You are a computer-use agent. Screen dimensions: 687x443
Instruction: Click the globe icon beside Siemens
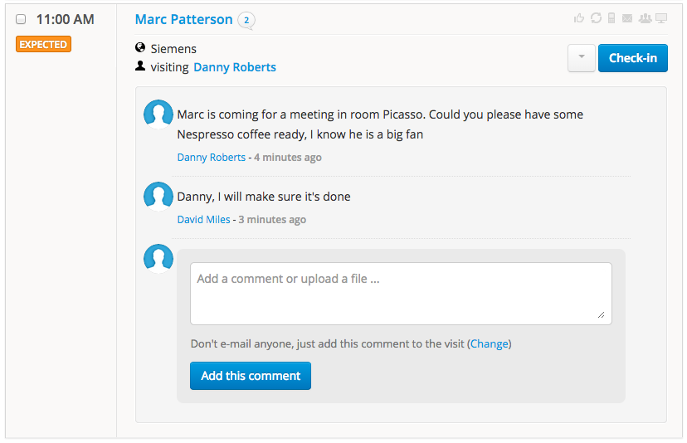coord(140,49)
